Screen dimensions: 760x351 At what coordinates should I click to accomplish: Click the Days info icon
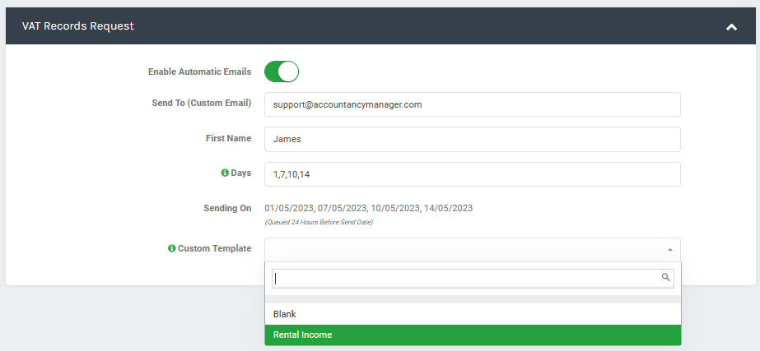225,173
